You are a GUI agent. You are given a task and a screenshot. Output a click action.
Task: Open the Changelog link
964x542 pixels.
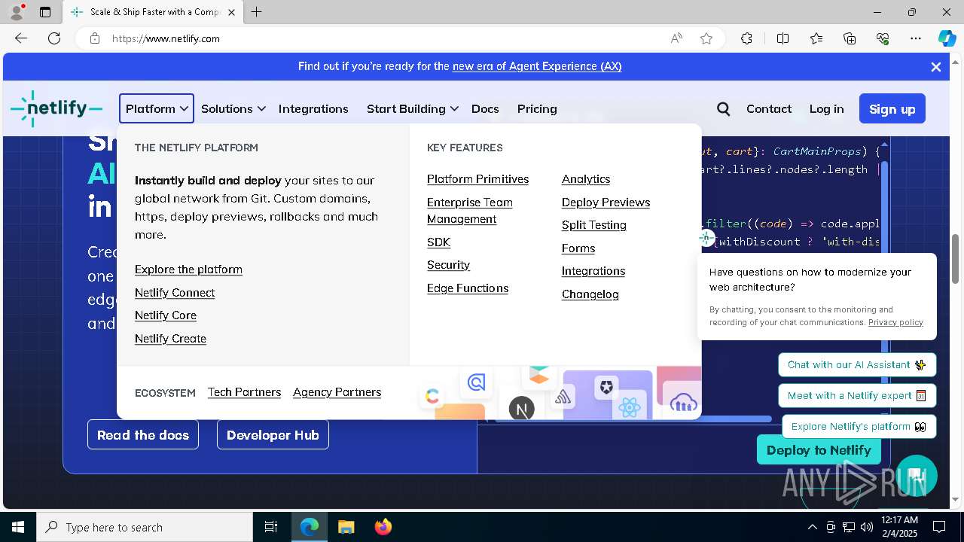pos(590,294)
